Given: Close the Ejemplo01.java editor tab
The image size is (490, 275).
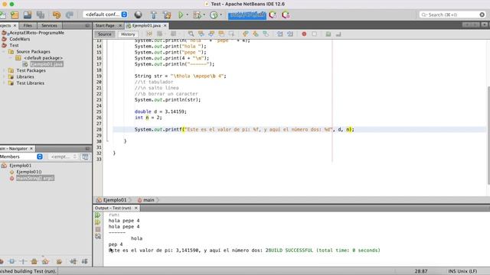Looking at the screenshot, I should [165, 25].
